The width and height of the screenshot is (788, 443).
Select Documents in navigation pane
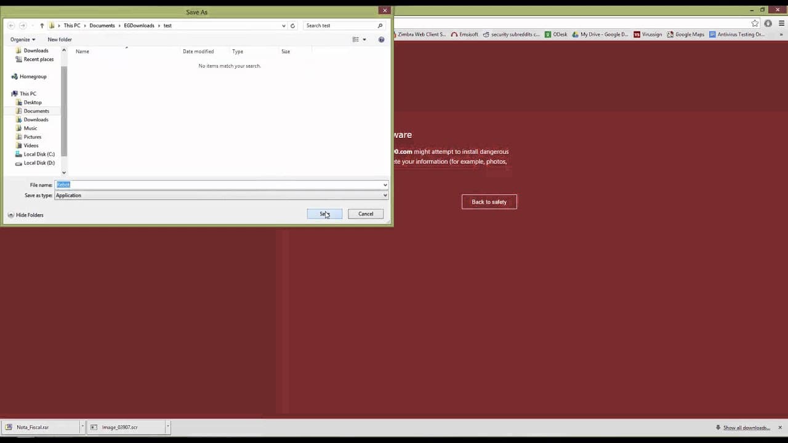coord(36,111)
